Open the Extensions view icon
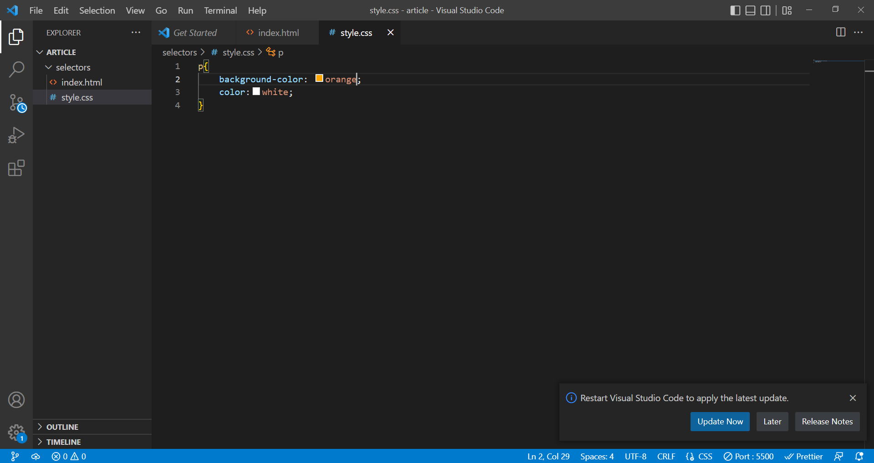This screenshot has height=463, width=874. coord(16,168)
